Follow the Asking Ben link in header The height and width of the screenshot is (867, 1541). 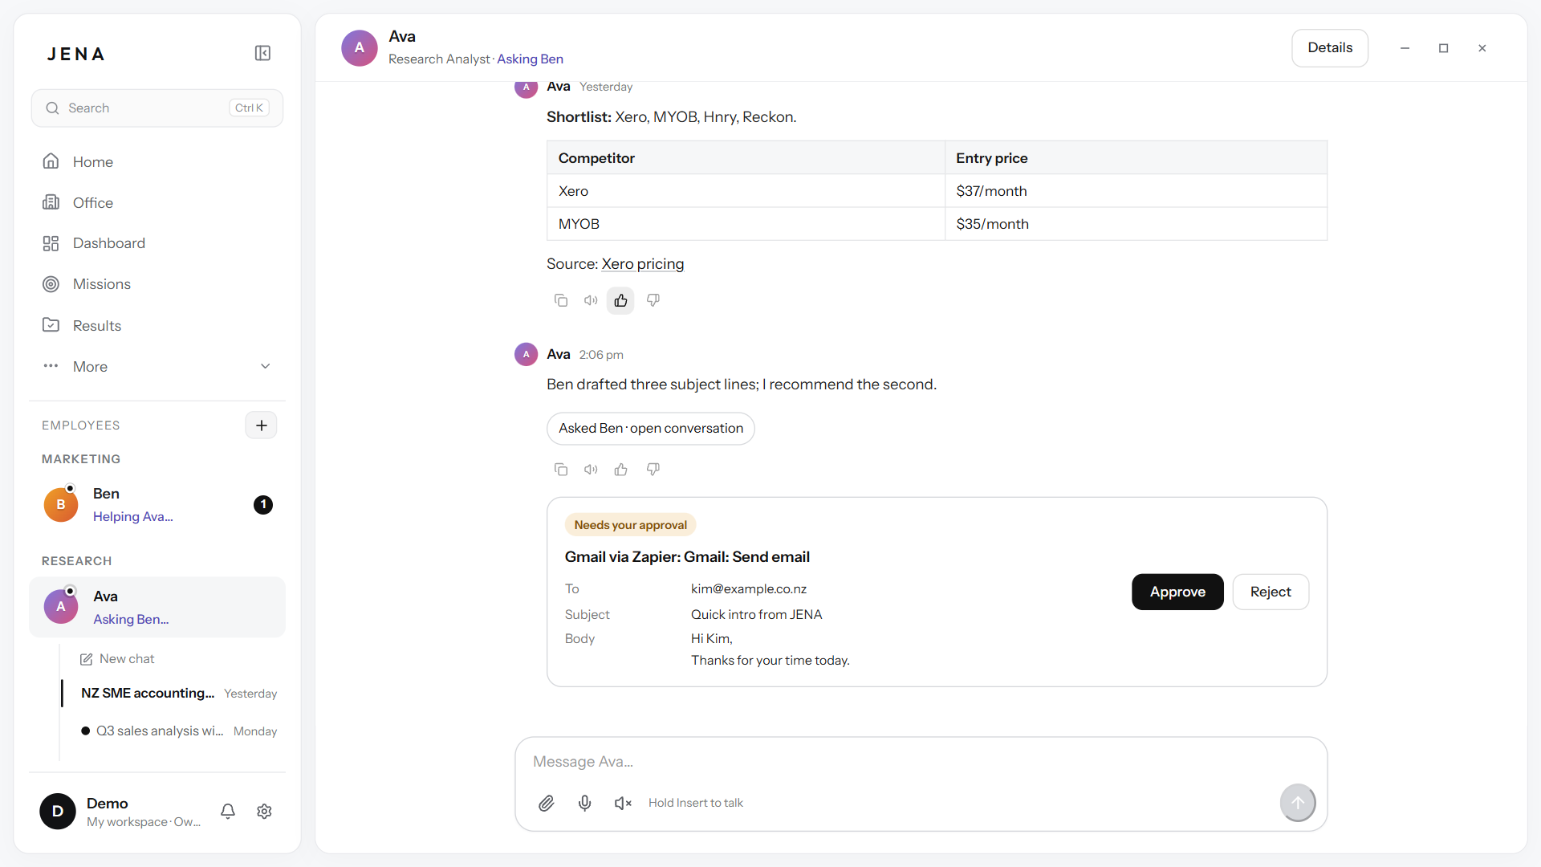530,59
